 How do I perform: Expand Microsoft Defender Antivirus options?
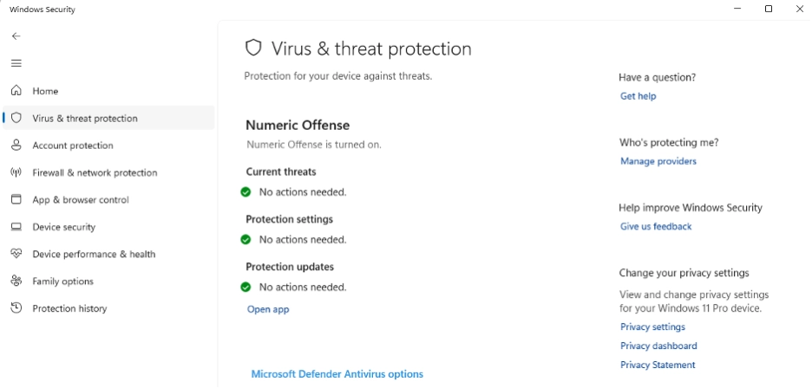point(337,374)
